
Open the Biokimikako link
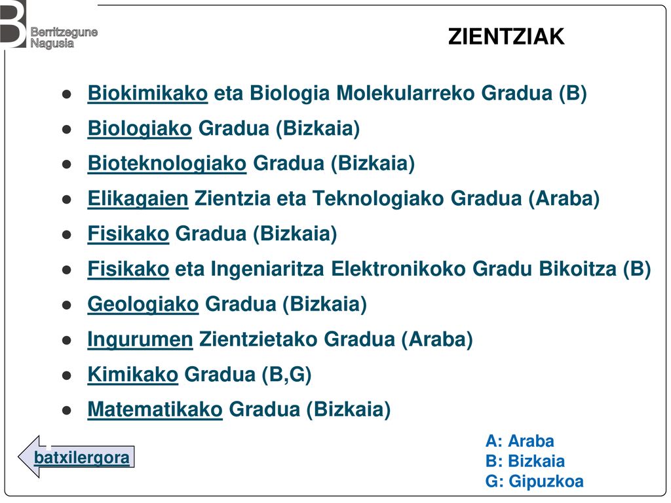147,93
